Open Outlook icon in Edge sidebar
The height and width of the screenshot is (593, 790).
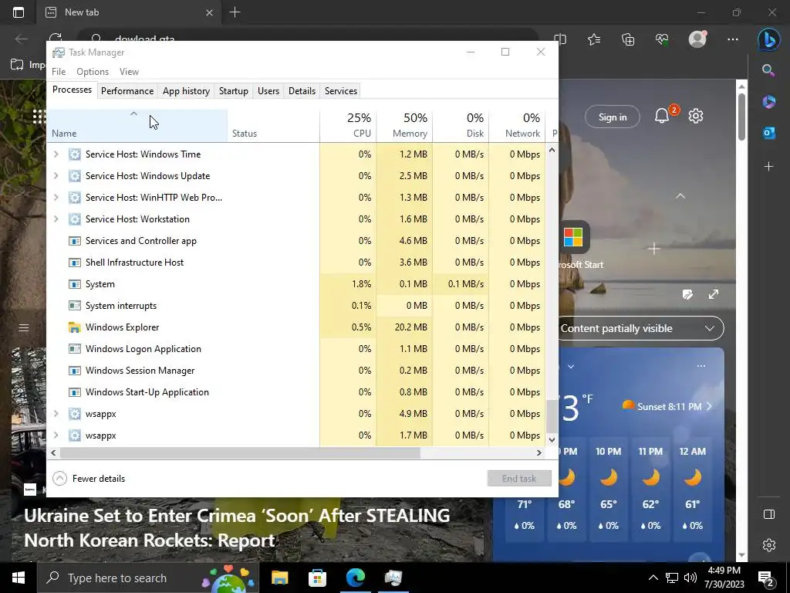[x=769, y=133]
